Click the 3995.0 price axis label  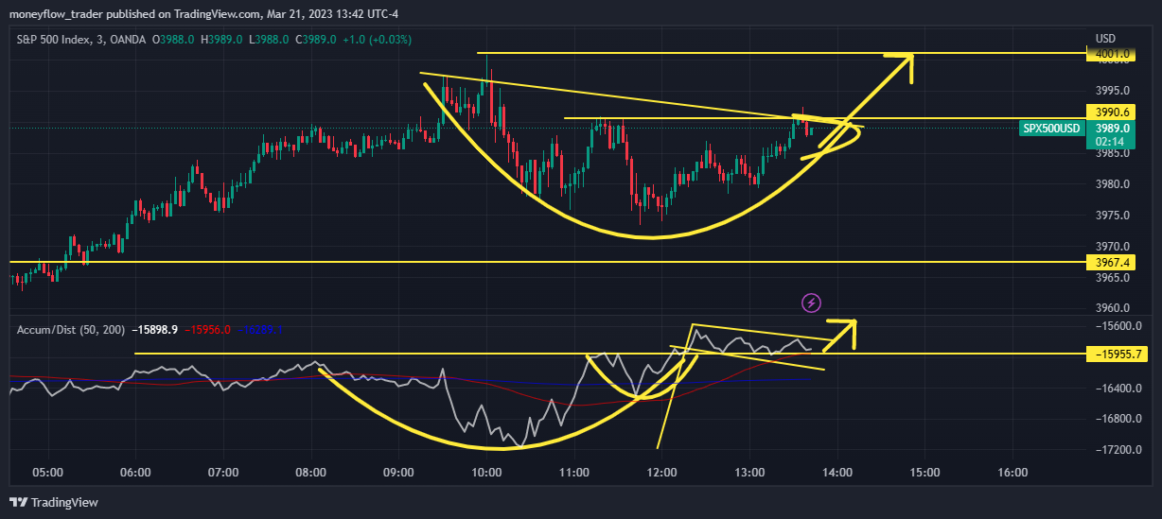[1112, 91]
